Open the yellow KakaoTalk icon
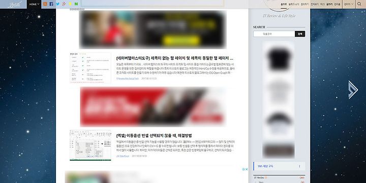366x183 pixels. point(70,4)
